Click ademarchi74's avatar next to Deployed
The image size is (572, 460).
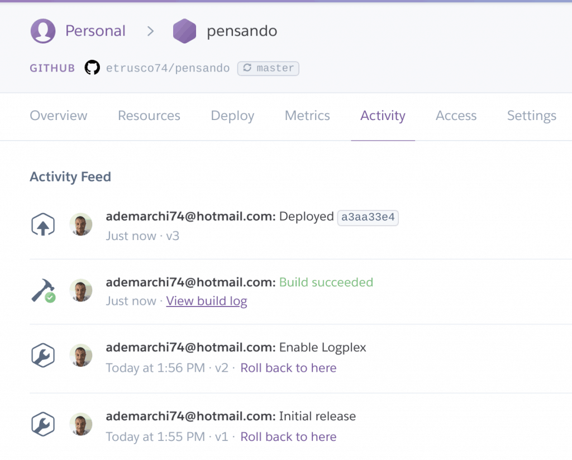pos(81,224)
